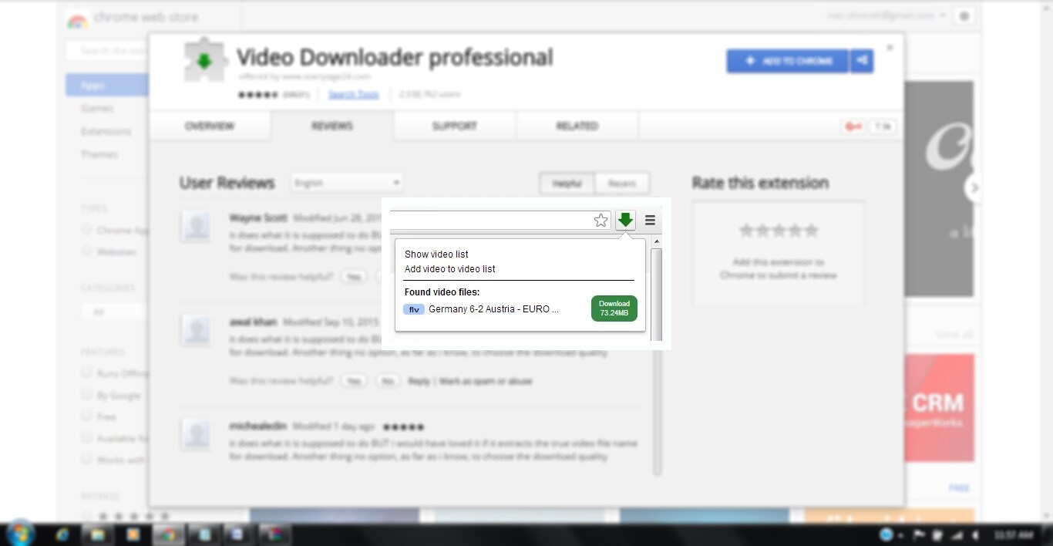Screen dimensions: 1053x546
Task: Click the star rating under Rate this extension
Action: pyautogui.click(x=779, y=231)
